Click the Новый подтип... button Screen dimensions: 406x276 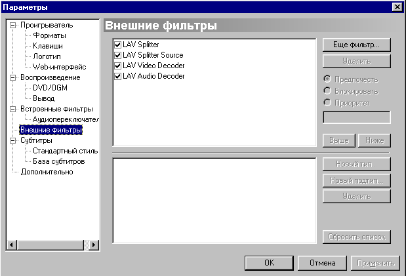[357, 180]
